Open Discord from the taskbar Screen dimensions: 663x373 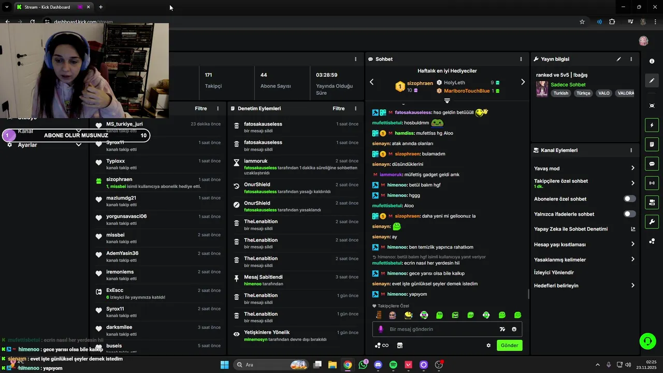click(378, 365)
